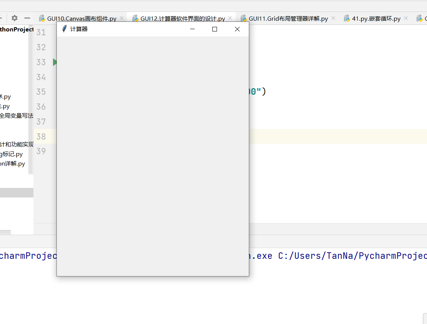This screenshot has height=324, width=427.
Task: Switch to 41.py.嵌套循环.py tab
Action: (x=376, y=18)
